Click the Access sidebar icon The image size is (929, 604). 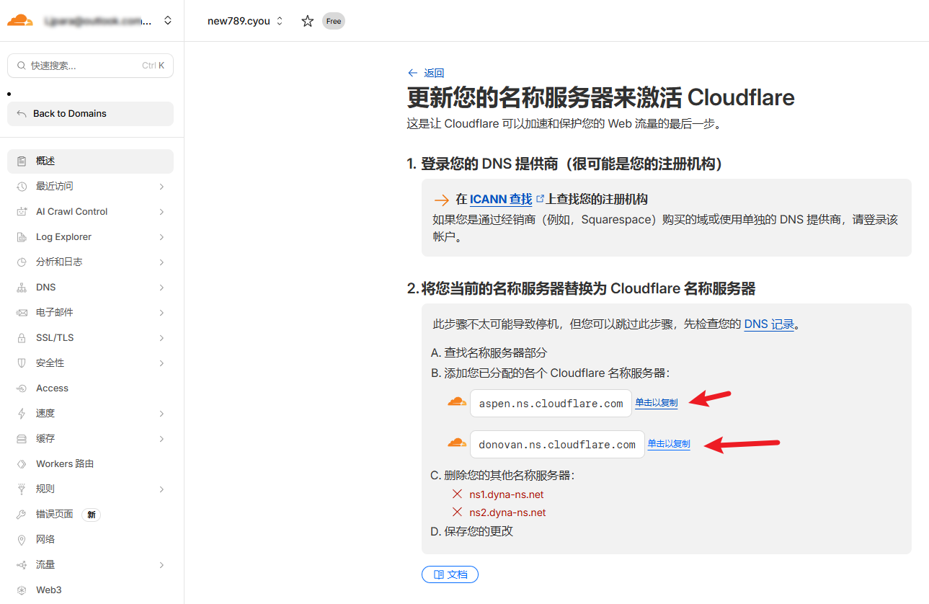point(22,388)
